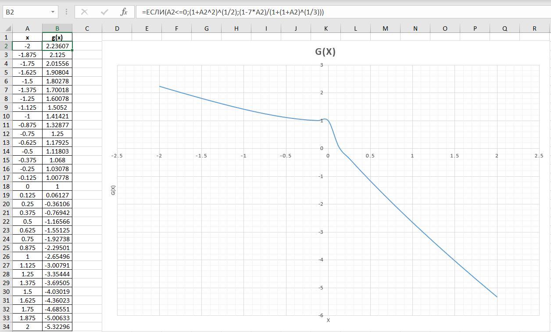551x332 pixels.
Task: Click the vertical axis title G(X)
Action: click(113, 190)
